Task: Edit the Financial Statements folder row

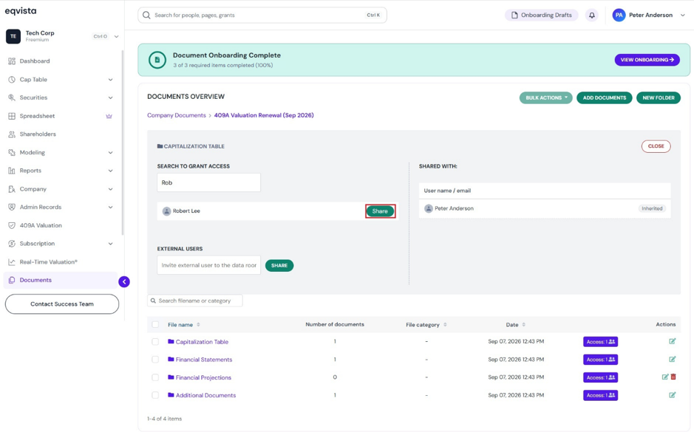Action: [x=673, y=360]
